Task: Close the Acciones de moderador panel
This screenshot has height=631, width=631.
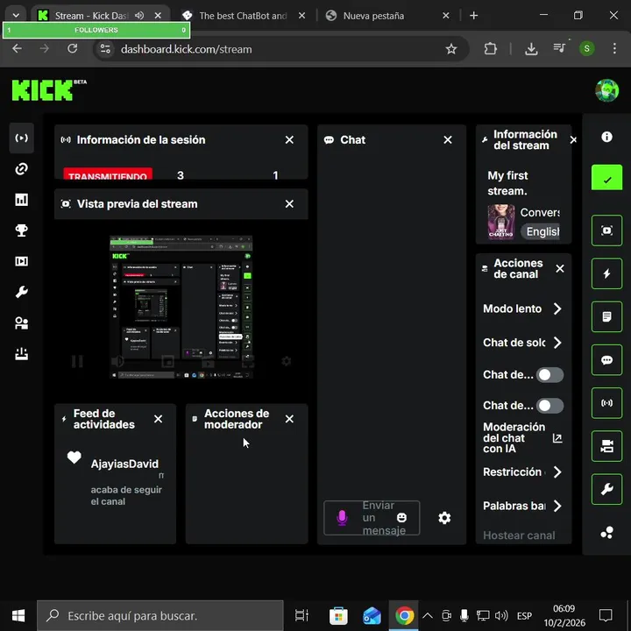Action: pyautogui.click(x=289, y=419)
